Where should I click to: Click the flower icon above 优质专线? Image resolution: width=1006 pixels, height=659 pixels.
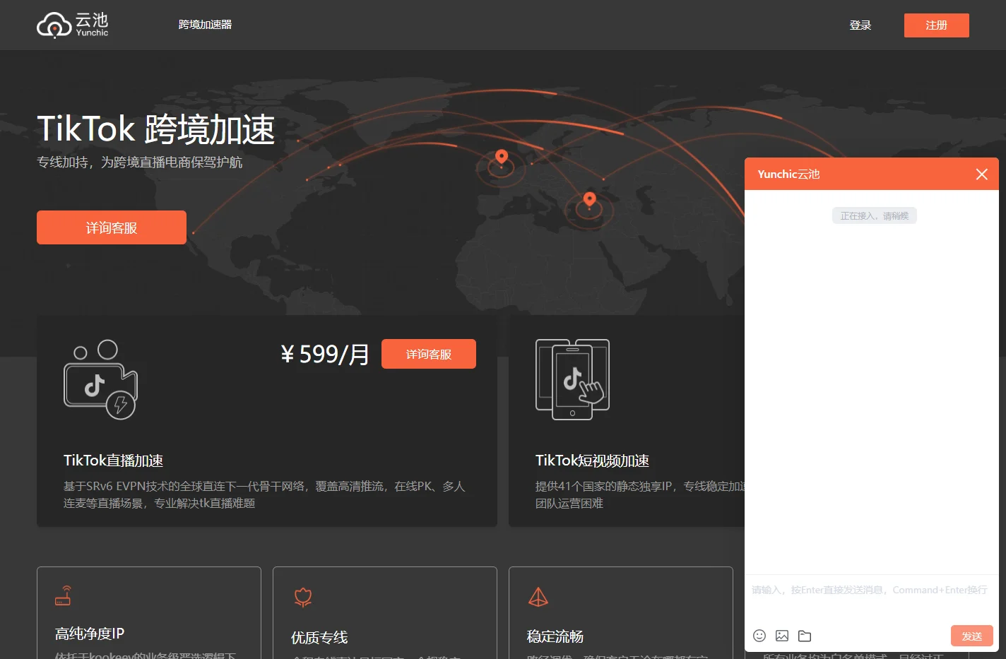pos(303,598)
